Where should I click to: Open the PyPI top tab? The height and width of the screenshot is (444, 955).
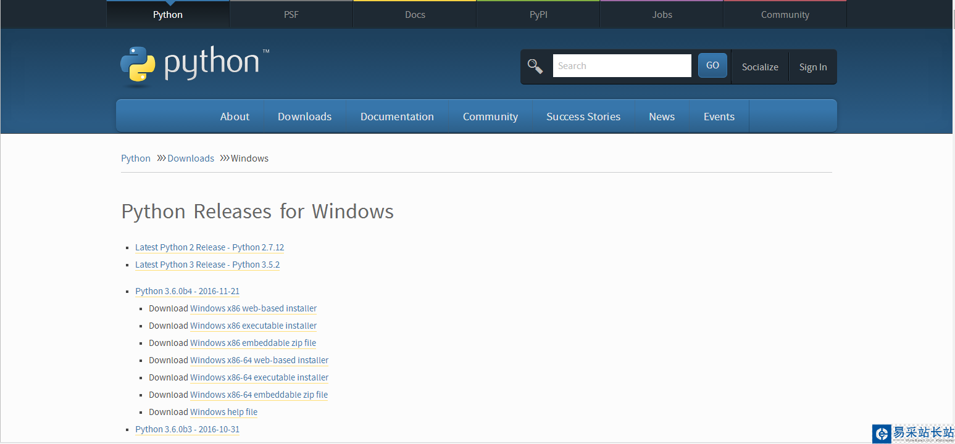click(x=538, y=14)
